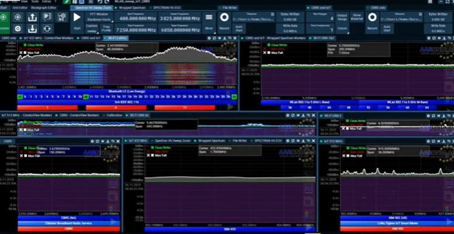Click play arrow beside WLAN channel 11 bar
The height and width of the screenshot is (234, 454).
pos(230,107)
